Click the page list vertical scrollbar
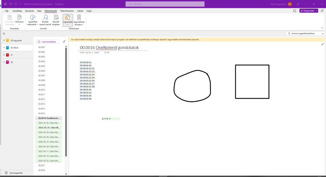 coord(66,102)
